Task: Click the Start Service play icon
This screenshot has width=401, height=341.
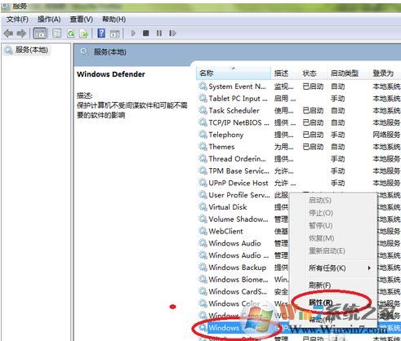Action: [133, 33]
